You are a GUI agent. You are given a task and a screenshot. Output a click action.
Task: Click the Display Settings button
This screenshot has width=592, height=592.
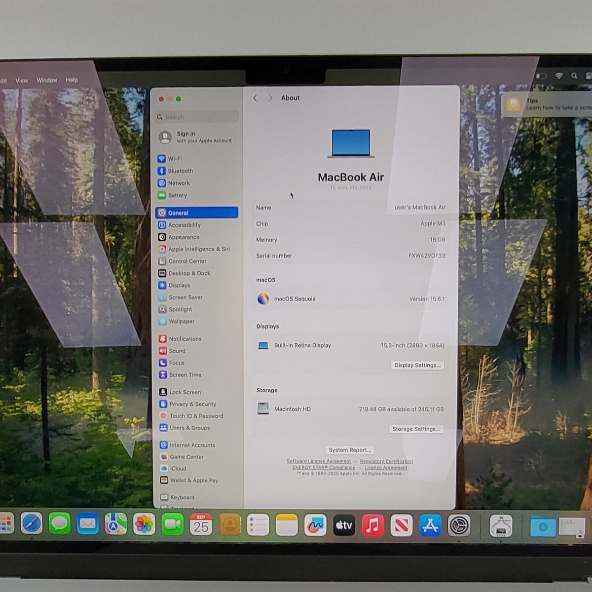point(417,366)
